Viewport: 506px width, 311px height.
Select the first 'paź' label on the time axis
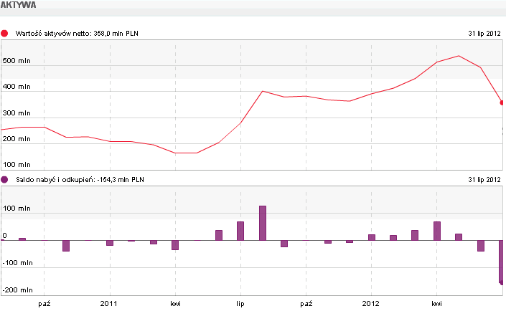point(44,303)
